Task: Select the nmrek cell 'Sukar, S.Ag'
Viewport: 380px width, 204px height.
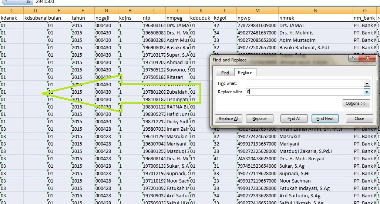Action: [316, 166]
